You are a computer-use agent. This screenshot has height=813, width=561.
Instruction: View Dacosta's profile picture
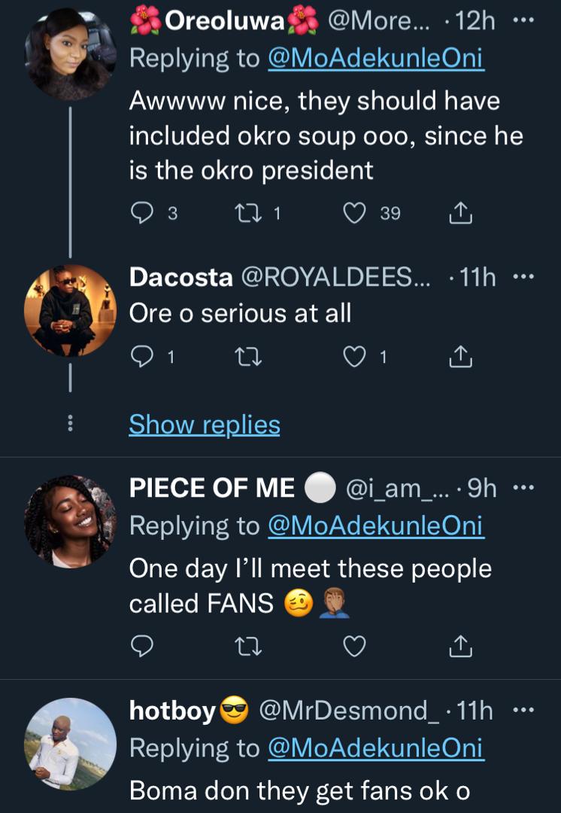71,310
